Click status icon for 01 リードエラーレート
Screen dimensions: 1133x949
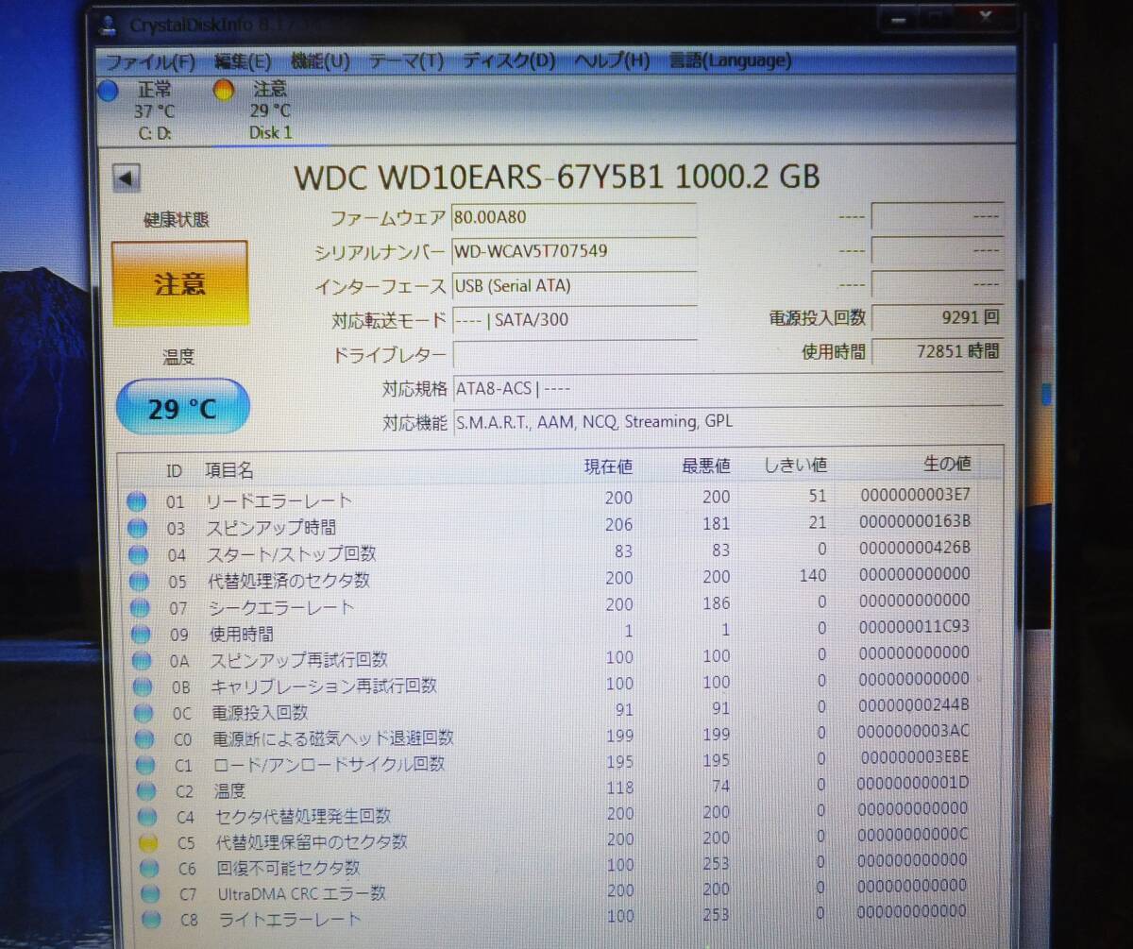[x=137, y=501]
